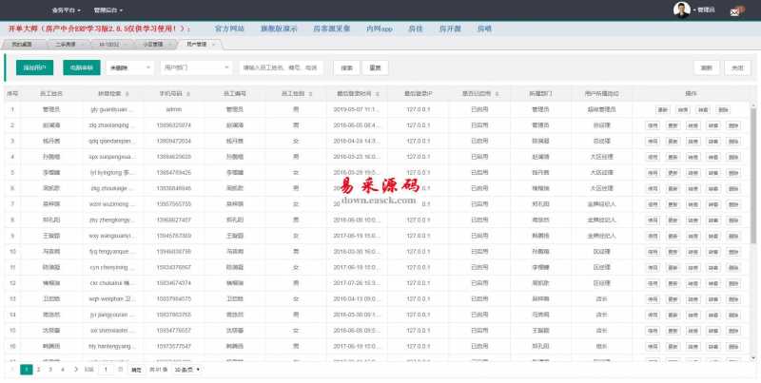This screenshot has height=383, width=761.
Task: Expand the 用户部门 department selector
Action: 196,67
